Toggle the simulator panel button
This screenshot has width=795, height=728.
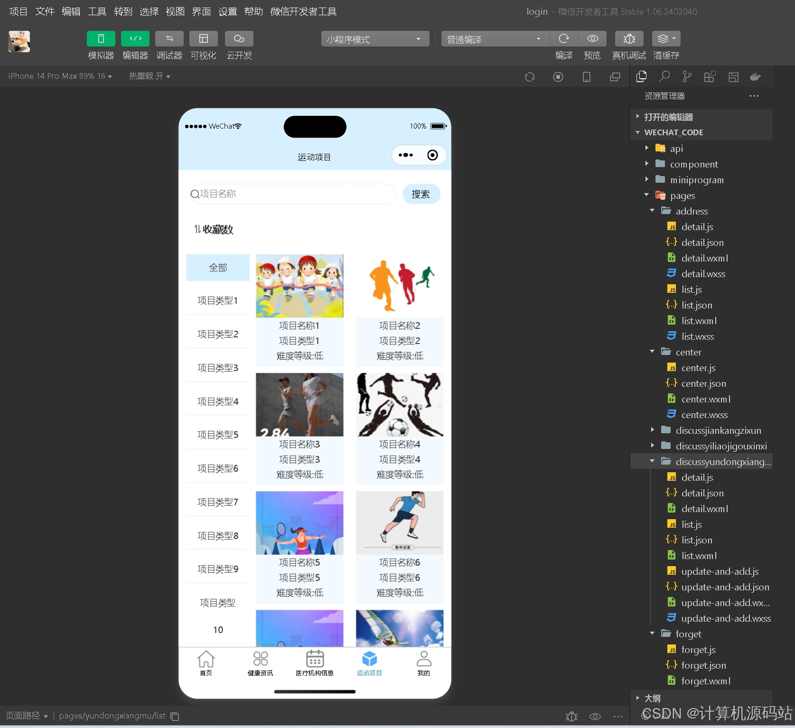point(101,38)
